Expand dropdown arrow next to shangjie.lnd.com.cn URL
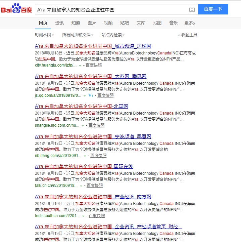Image resolution: width=241 pixels, height=243 pixels. point(83,126)
